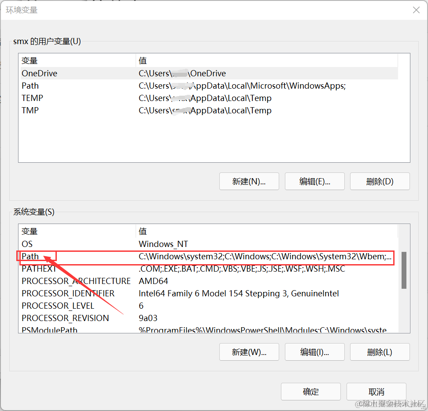Click the system variables scrollbar thumb

404,270
